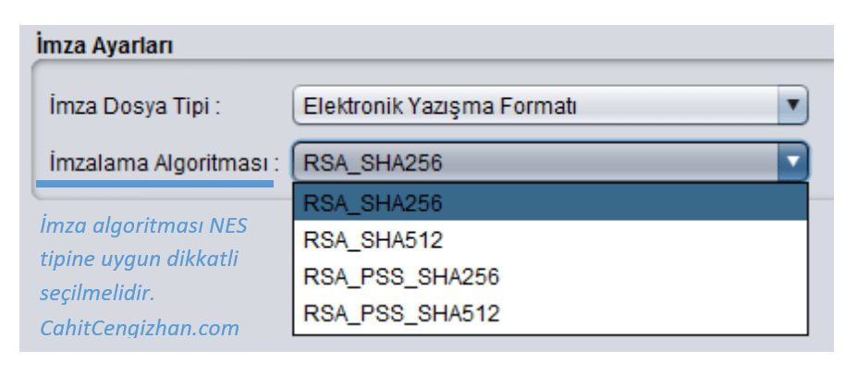Click the İmzalama Algoritması label
This screenshot has height=375, width=857.
[x=163, y=163]
